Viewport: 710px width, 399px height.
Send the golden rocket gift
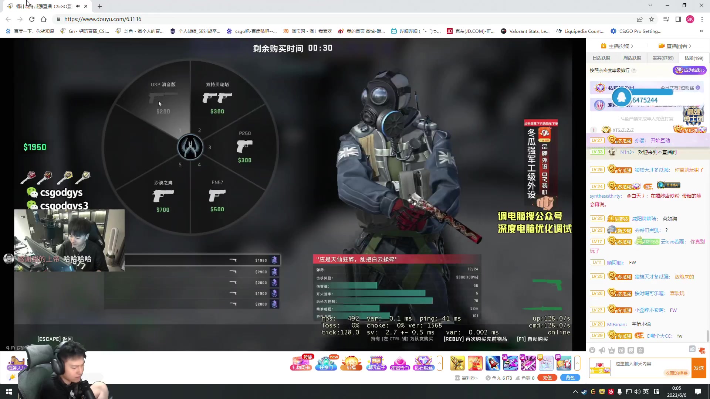tap(457, 363)
